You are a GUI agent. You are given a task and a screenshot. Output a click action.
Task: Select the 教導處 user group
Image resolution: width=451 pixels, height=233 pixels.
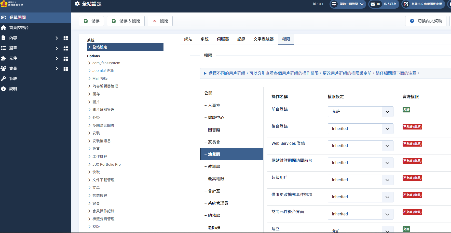pos(232,166)
